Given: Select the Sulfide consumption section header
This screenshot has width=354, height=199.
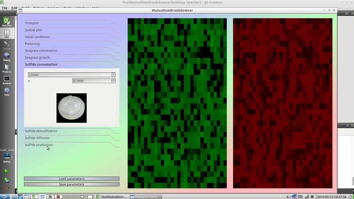Looking at the screenshot, I should tap(72, 64).
